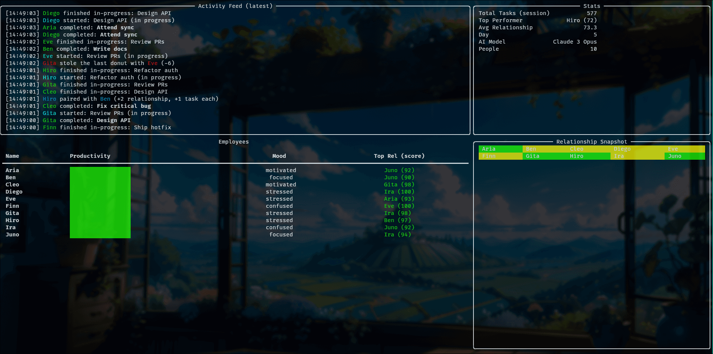Click the Stats panel title
The width and height of the screenshot is (713, 354).
pyautogui.click(x=592, y=6)
